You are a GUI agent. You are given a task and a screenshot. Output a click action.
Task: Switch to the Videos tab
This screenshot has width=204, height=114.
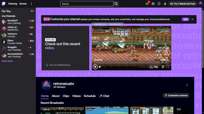pyautogui.click(x=76, y=96)
